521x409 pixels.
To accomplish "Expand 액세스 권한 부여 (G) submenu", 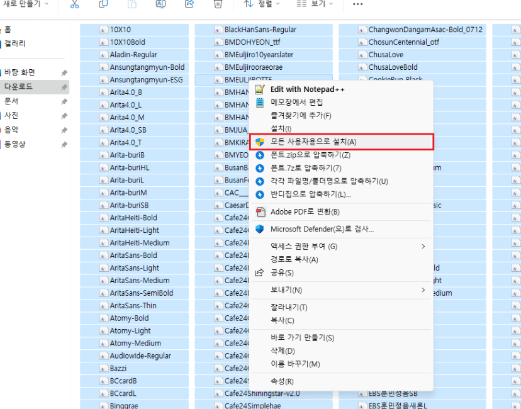I will [x=341, y=247].
